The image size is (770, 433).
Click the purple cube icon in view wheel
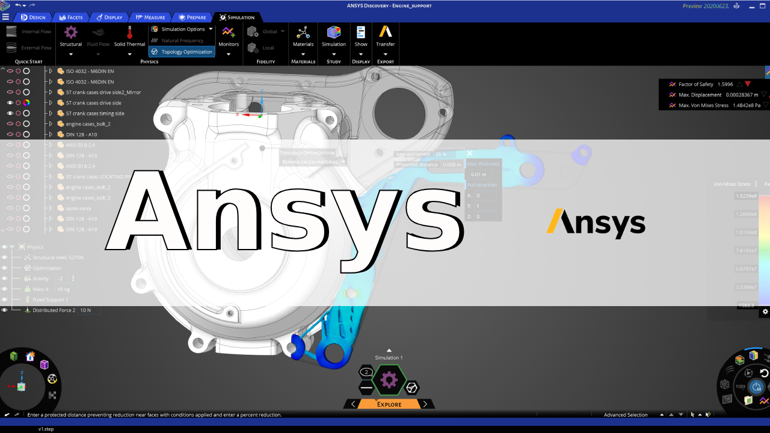[x=44, y=364]
